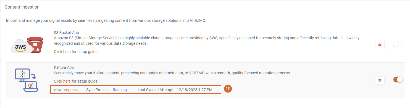Image resolution: width=410 pixels, height=108 pixels.
Task: Click the Kaltura migration description text
Action: click(172, 73)
